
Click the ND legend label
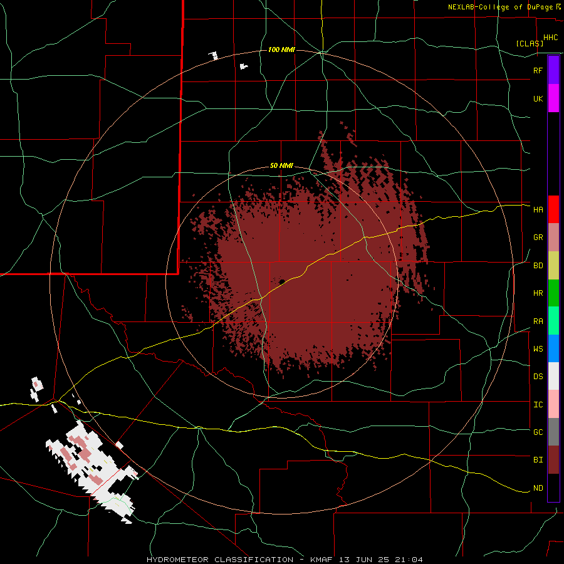click(x=538, y=488)
